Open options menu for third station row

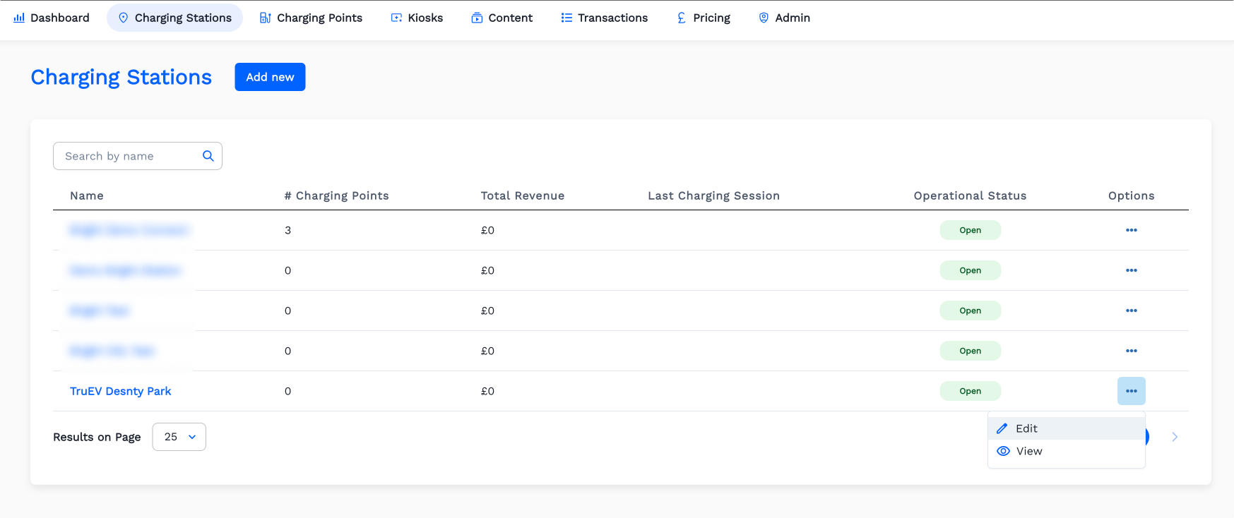coord(1131,311)
